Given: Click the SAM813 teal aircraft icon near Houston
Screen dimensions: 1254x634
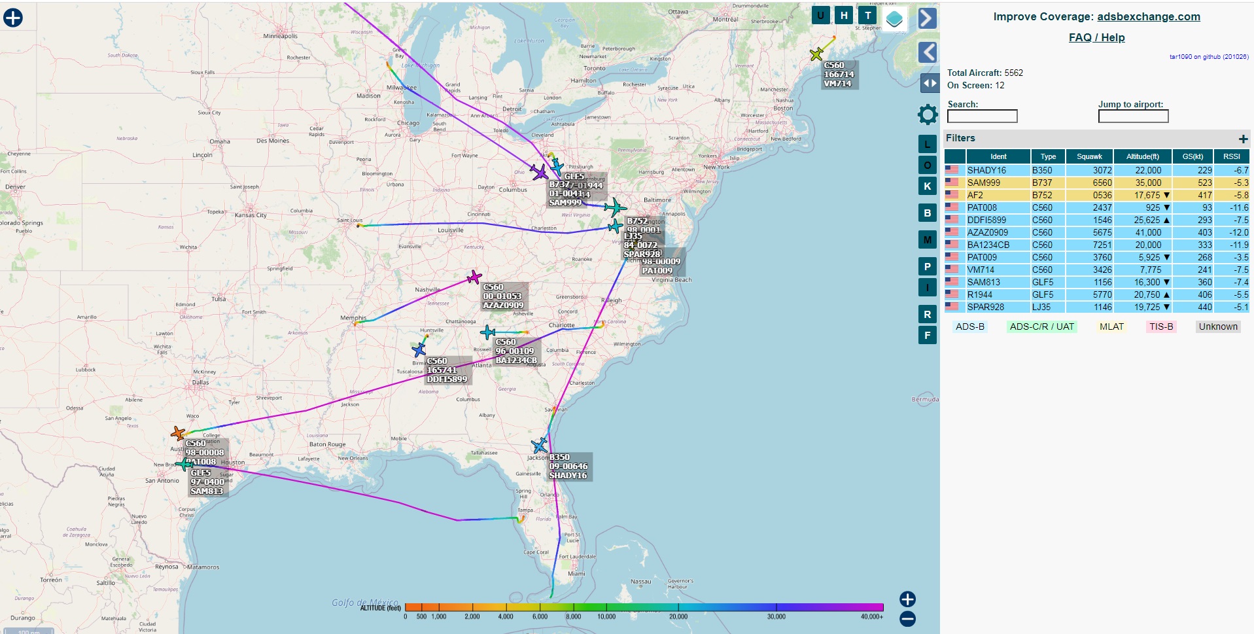Looking at the screenshot, I should (x=184, y=465).
